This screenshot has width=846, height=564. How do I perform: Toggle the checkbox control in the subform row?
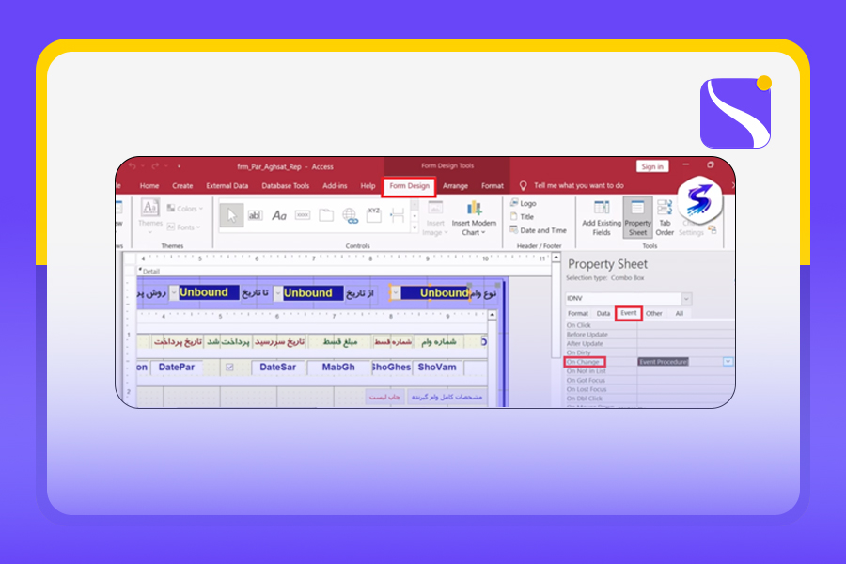(x=229, y=367)
